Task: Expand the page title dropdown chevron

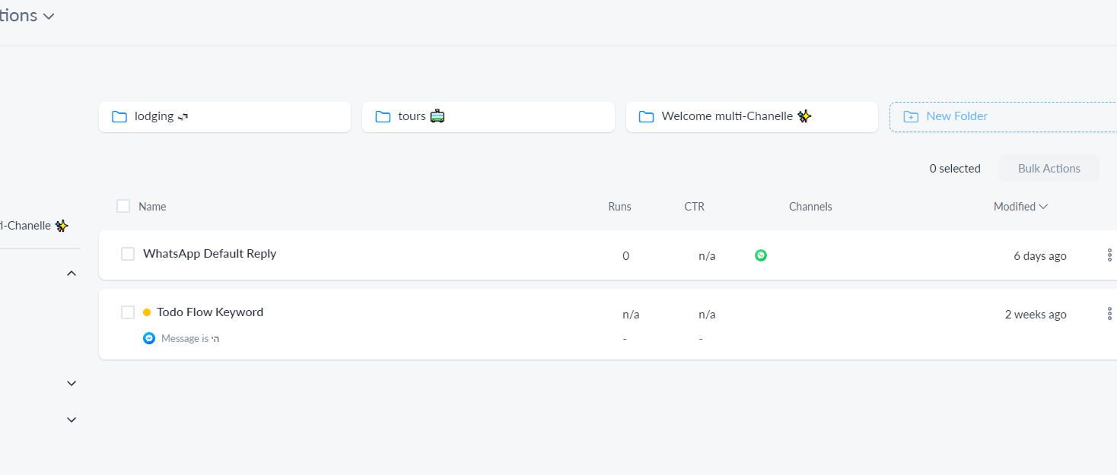Action: [49, 16]
